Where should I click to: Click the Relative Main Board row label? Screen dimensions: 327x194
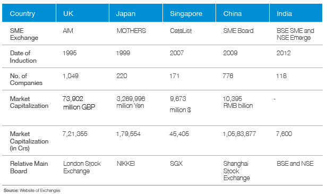(29, 167)
